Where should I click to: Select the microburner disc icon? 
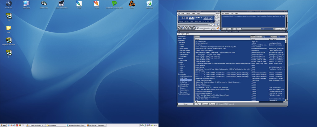(x=8, y=4)
